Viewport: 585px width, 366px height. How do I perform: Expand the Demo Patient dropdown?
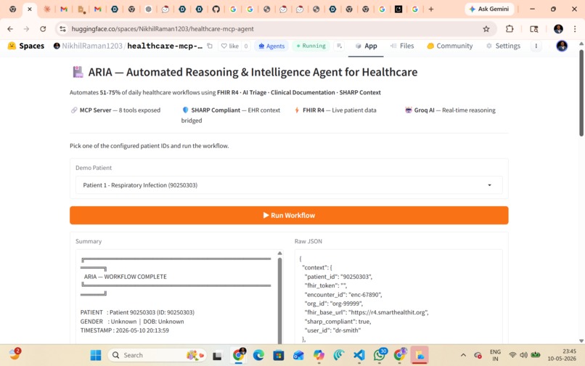[289, 185]
